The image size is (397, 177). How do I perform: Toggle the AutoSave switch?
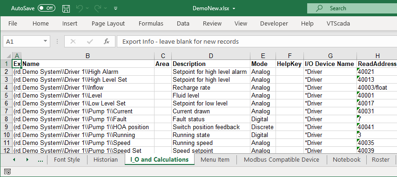[x=47, y=8]
